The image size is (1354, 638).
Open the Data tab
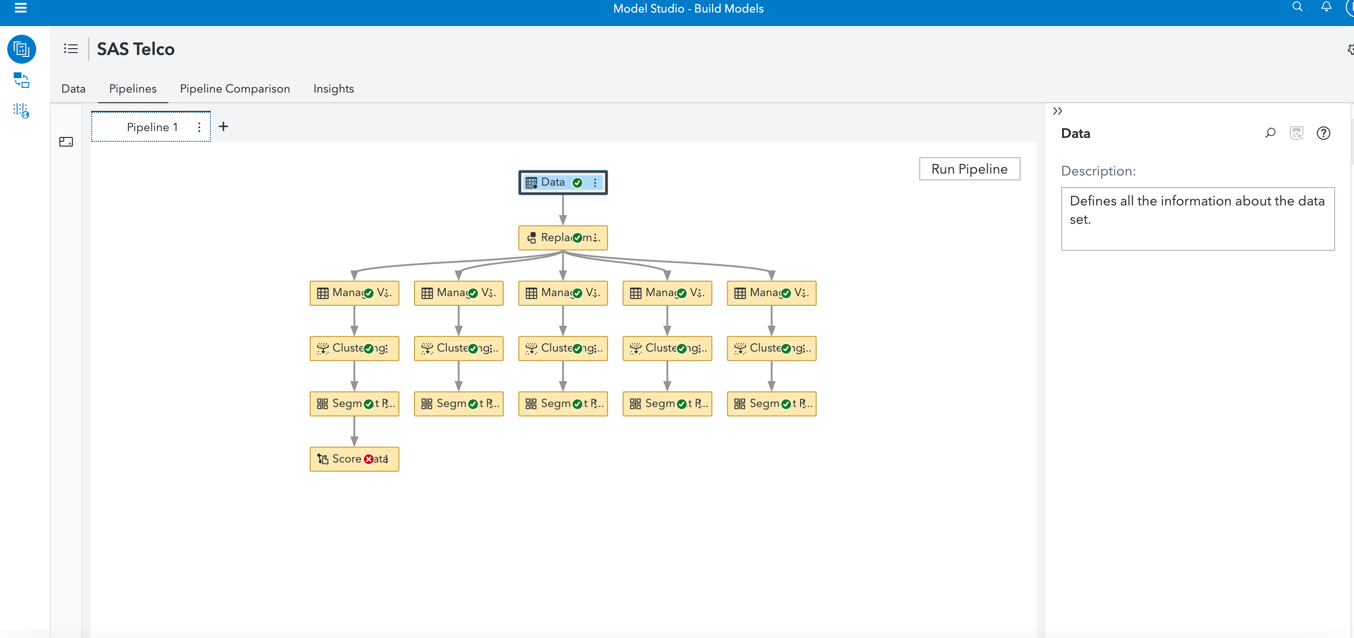click(73, 89)
